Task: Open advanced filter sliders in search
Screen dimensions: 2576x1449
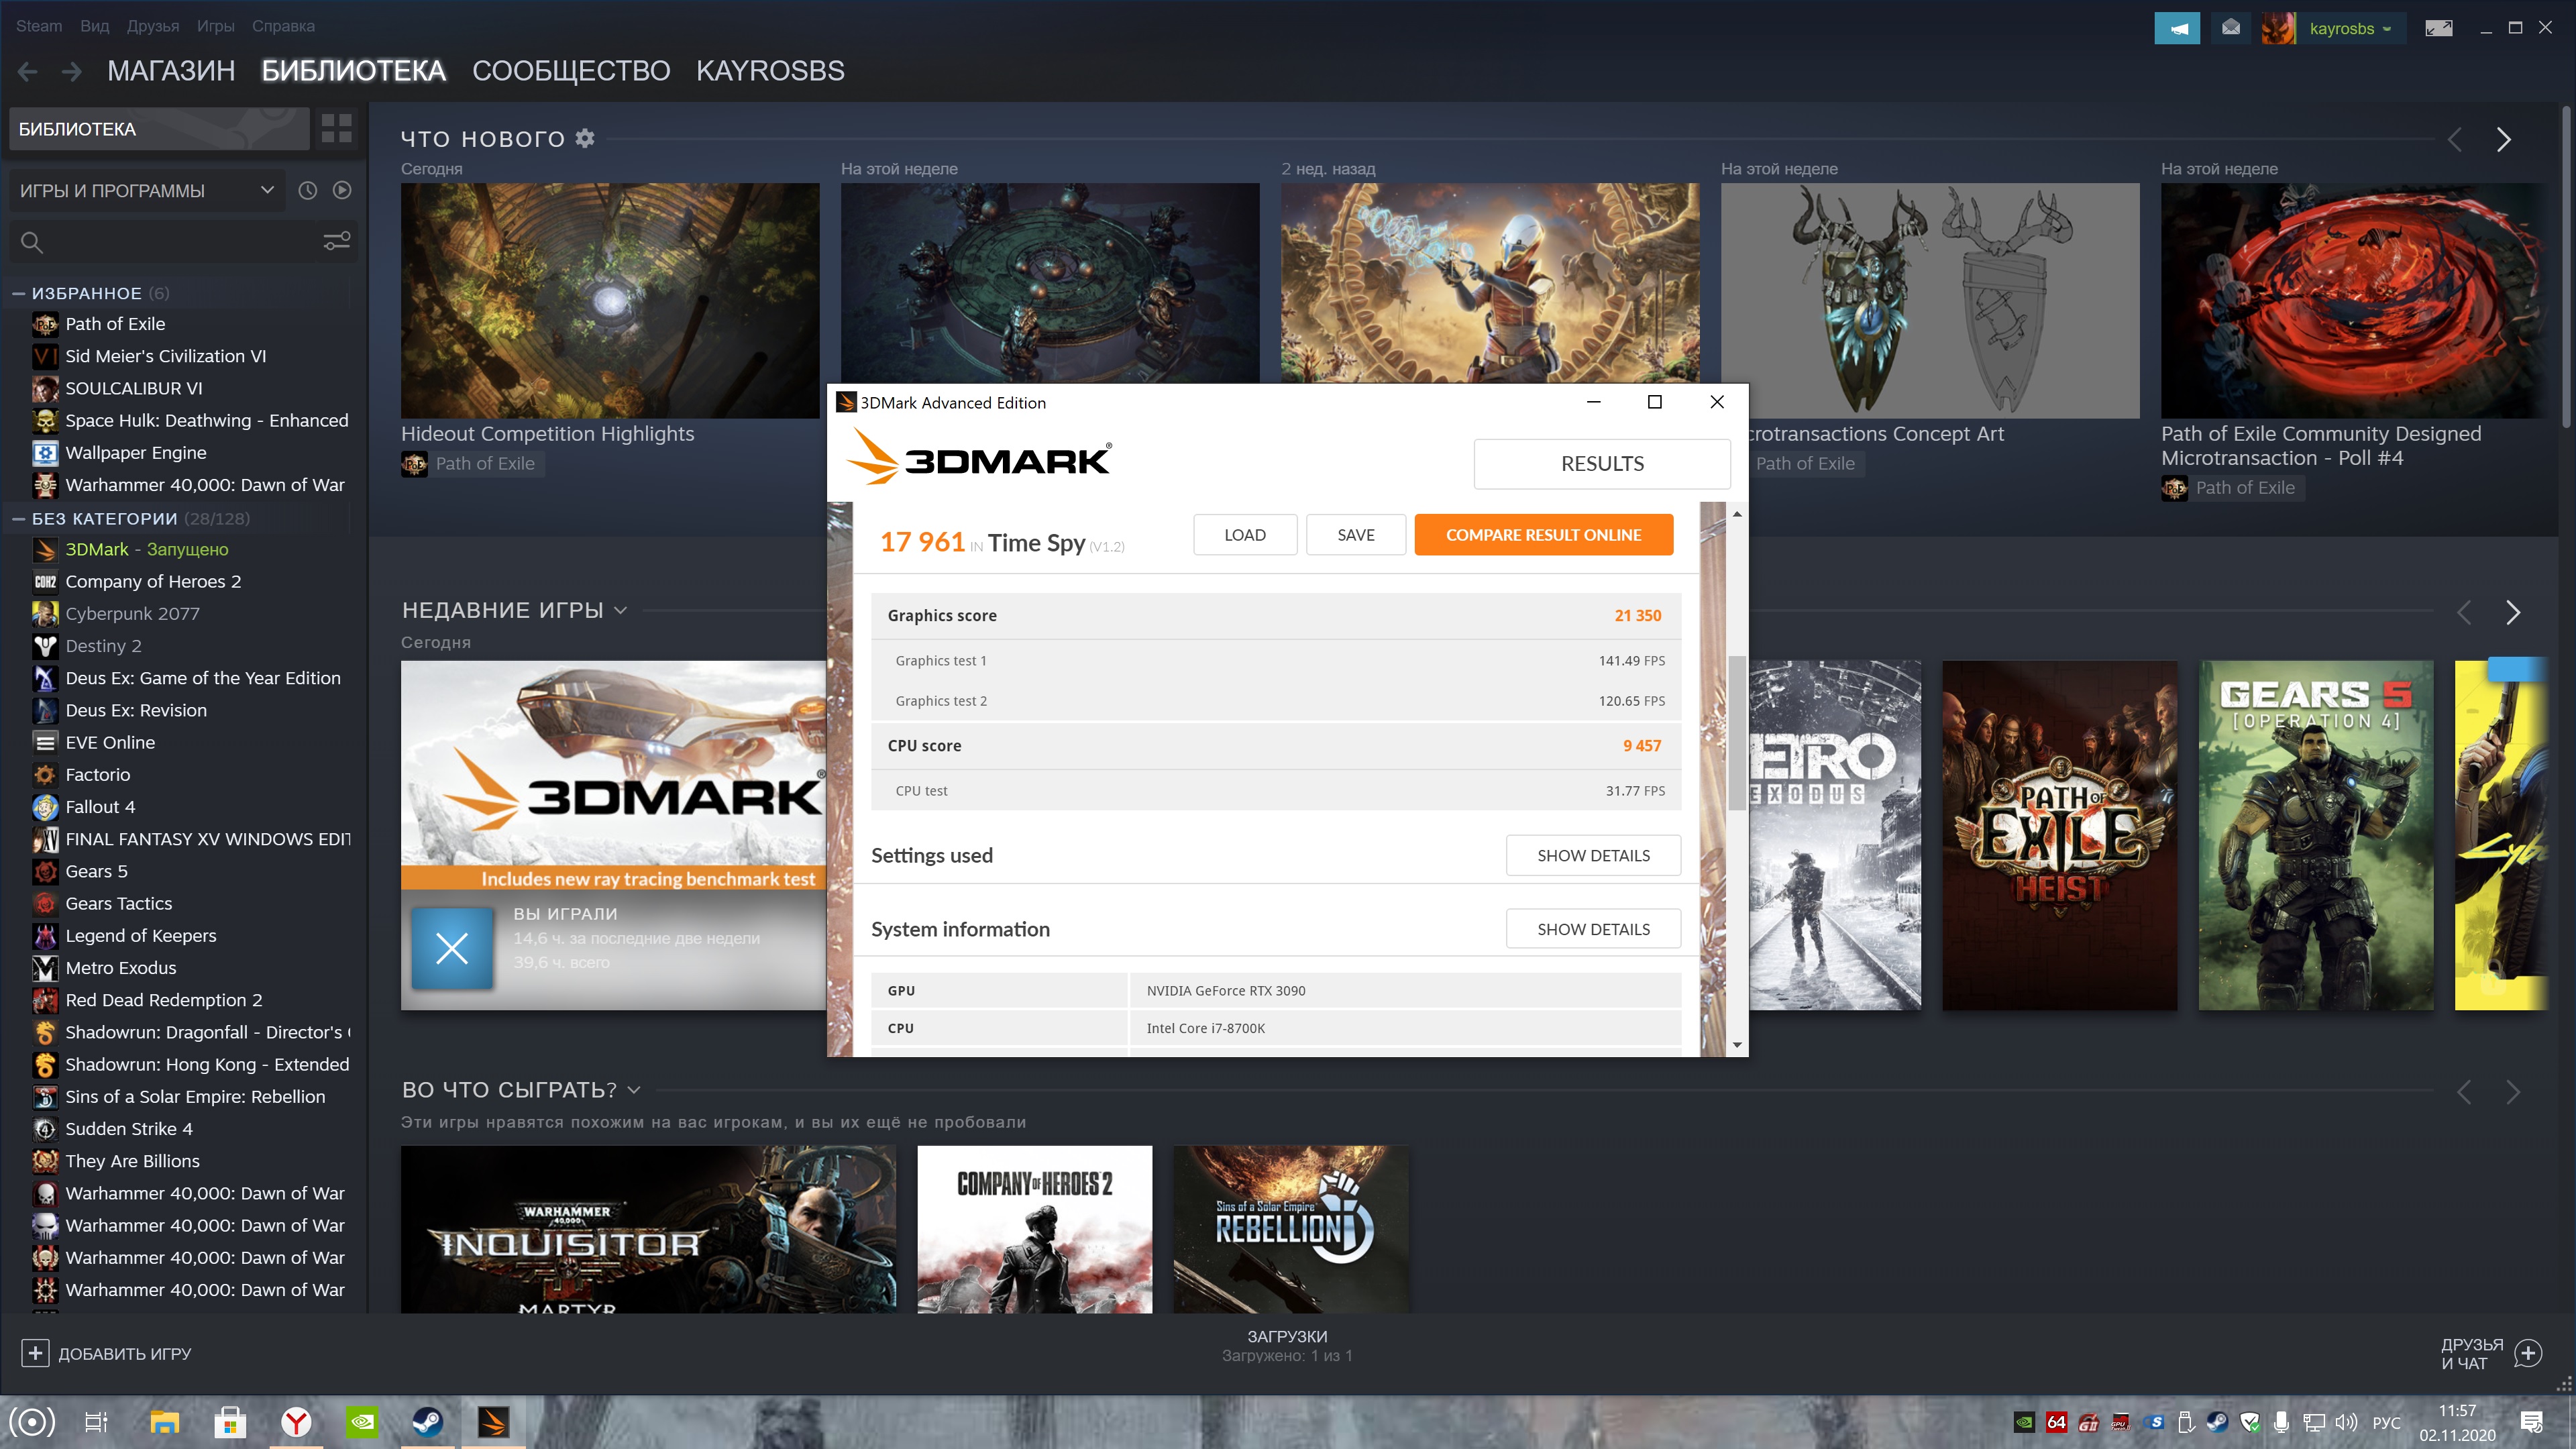Action: tap(336, 241)
